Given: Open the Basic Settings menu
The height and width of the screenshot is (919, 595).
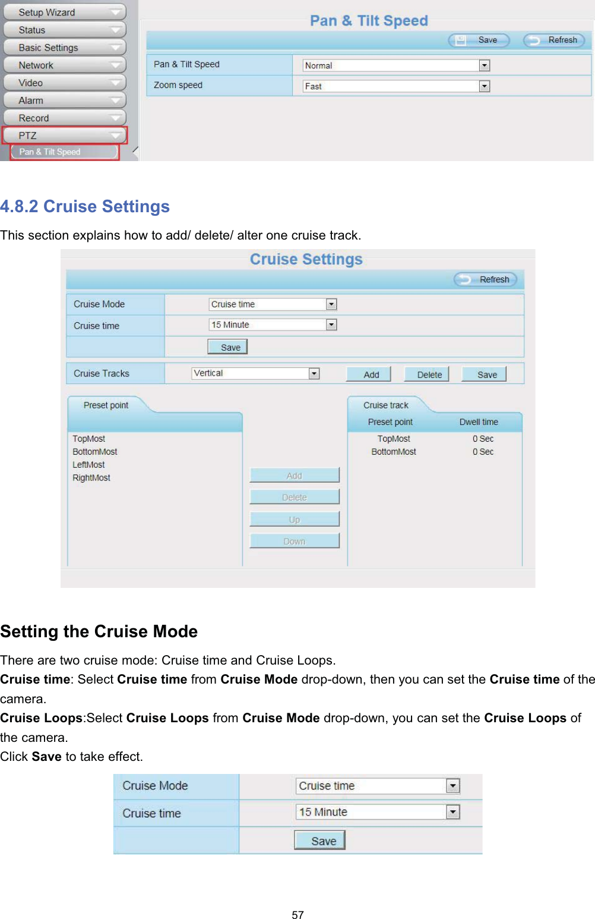Looking at the screenshot, I should point(65,48).
